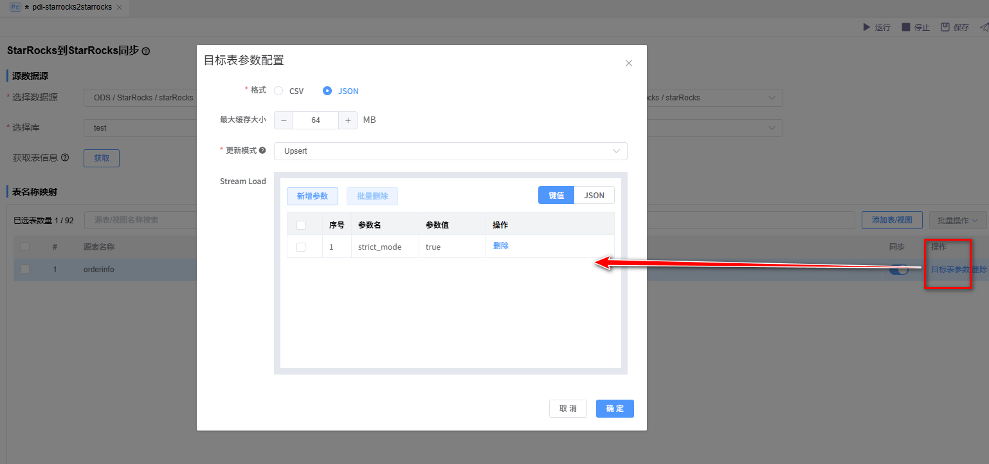
Task: Click the Stop (停止) square icon
Action: 905,27
